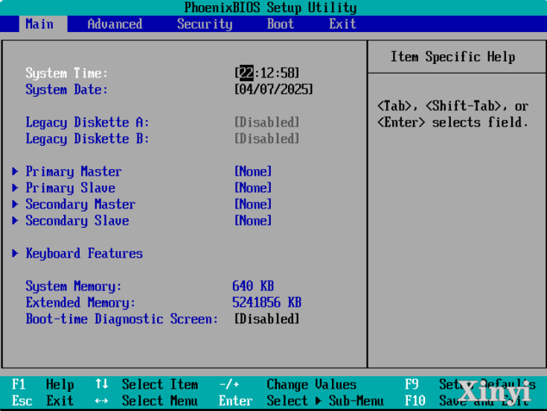The width and height of the screenshot is (547, 411).
Task: Open the Keyboard Features submenu
Action: click(x=84, y=254)
